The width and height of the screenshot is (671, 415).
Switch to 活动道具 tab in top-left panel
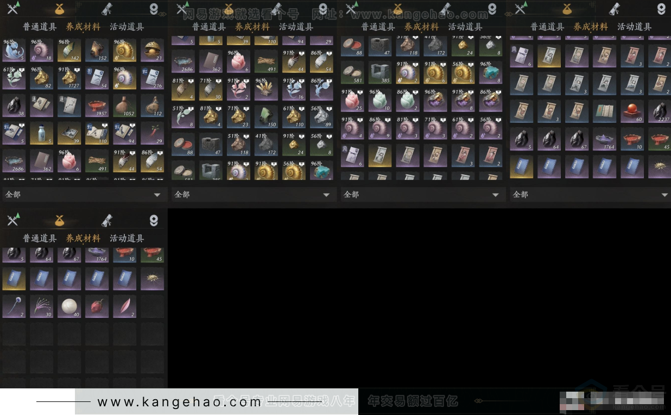126,27
